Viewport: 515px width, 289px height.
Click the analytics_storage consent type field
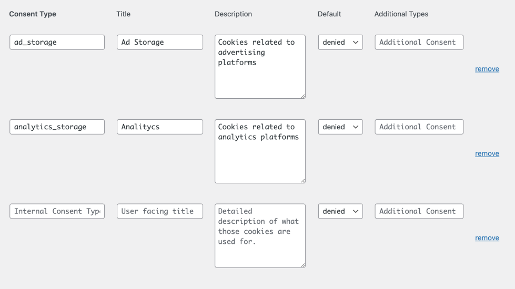point(57,127)
